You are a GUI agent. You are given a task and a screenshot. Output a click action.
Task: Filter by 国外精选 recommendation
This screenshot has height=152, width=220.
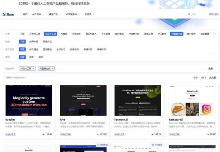47,49
